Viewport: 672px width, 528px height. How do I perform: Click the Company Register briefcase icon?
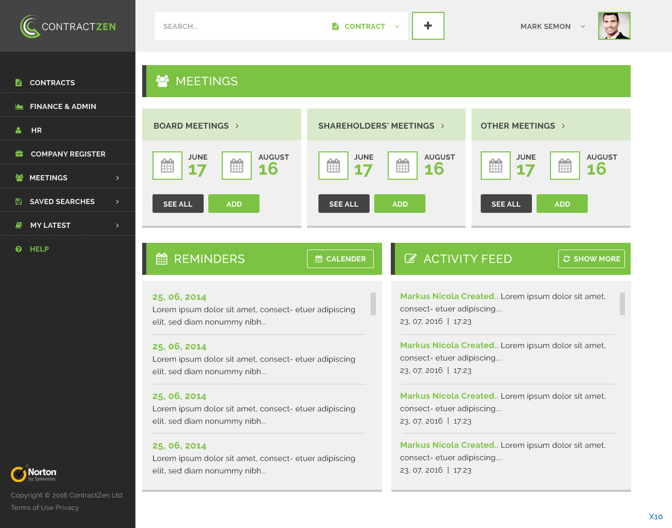click(x=19, y=154)
